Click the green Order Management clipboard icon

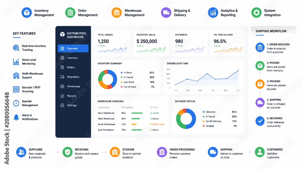click(70, 13)
